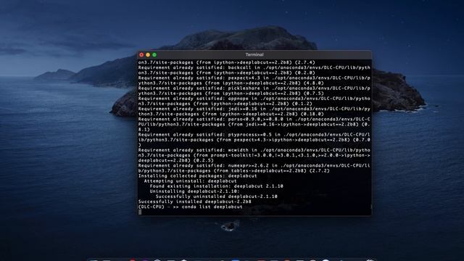
Task: Click the Terminal title text in title bar
Action: (254, 55)
